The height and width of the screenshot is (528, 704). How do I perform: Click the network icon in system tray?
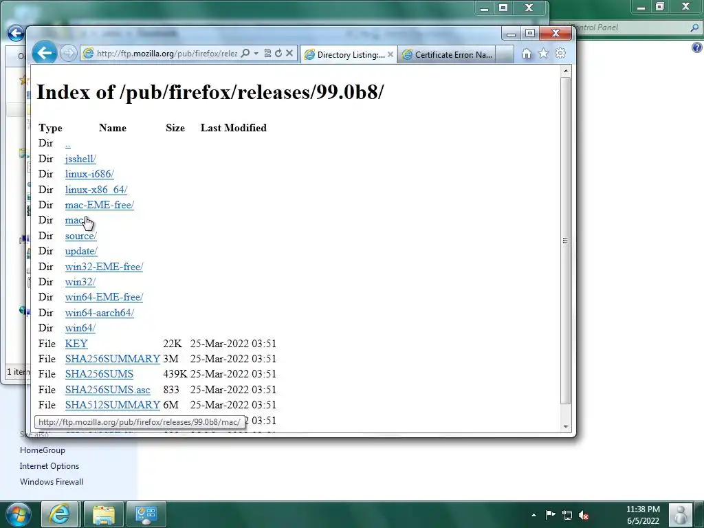point(567,515)
